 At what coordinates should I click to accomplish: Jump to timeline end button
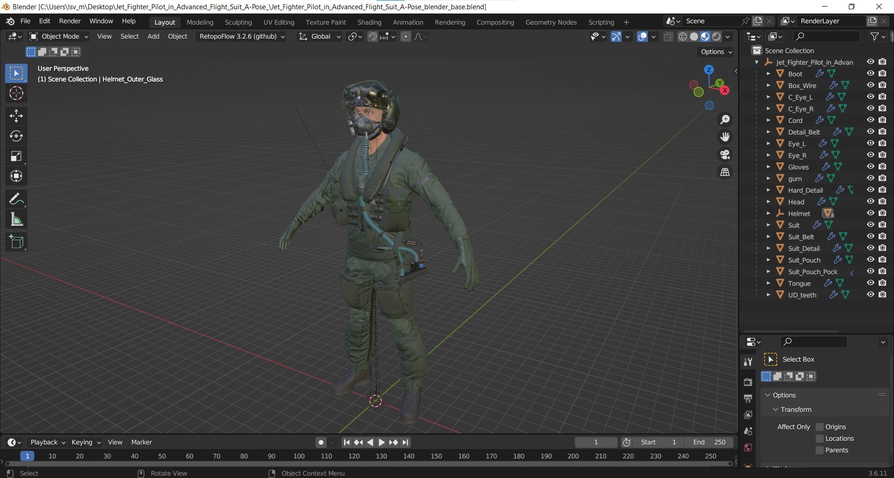406,442
